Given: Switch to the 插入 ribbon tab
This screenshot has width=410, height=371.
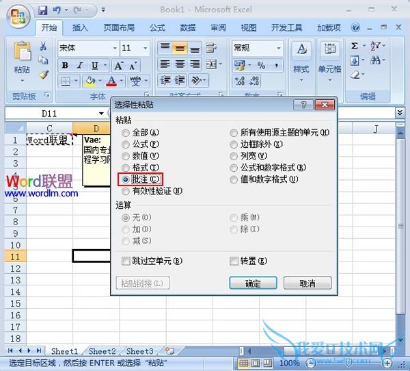Looking at the screenshot, I should (x=80, y=27).
